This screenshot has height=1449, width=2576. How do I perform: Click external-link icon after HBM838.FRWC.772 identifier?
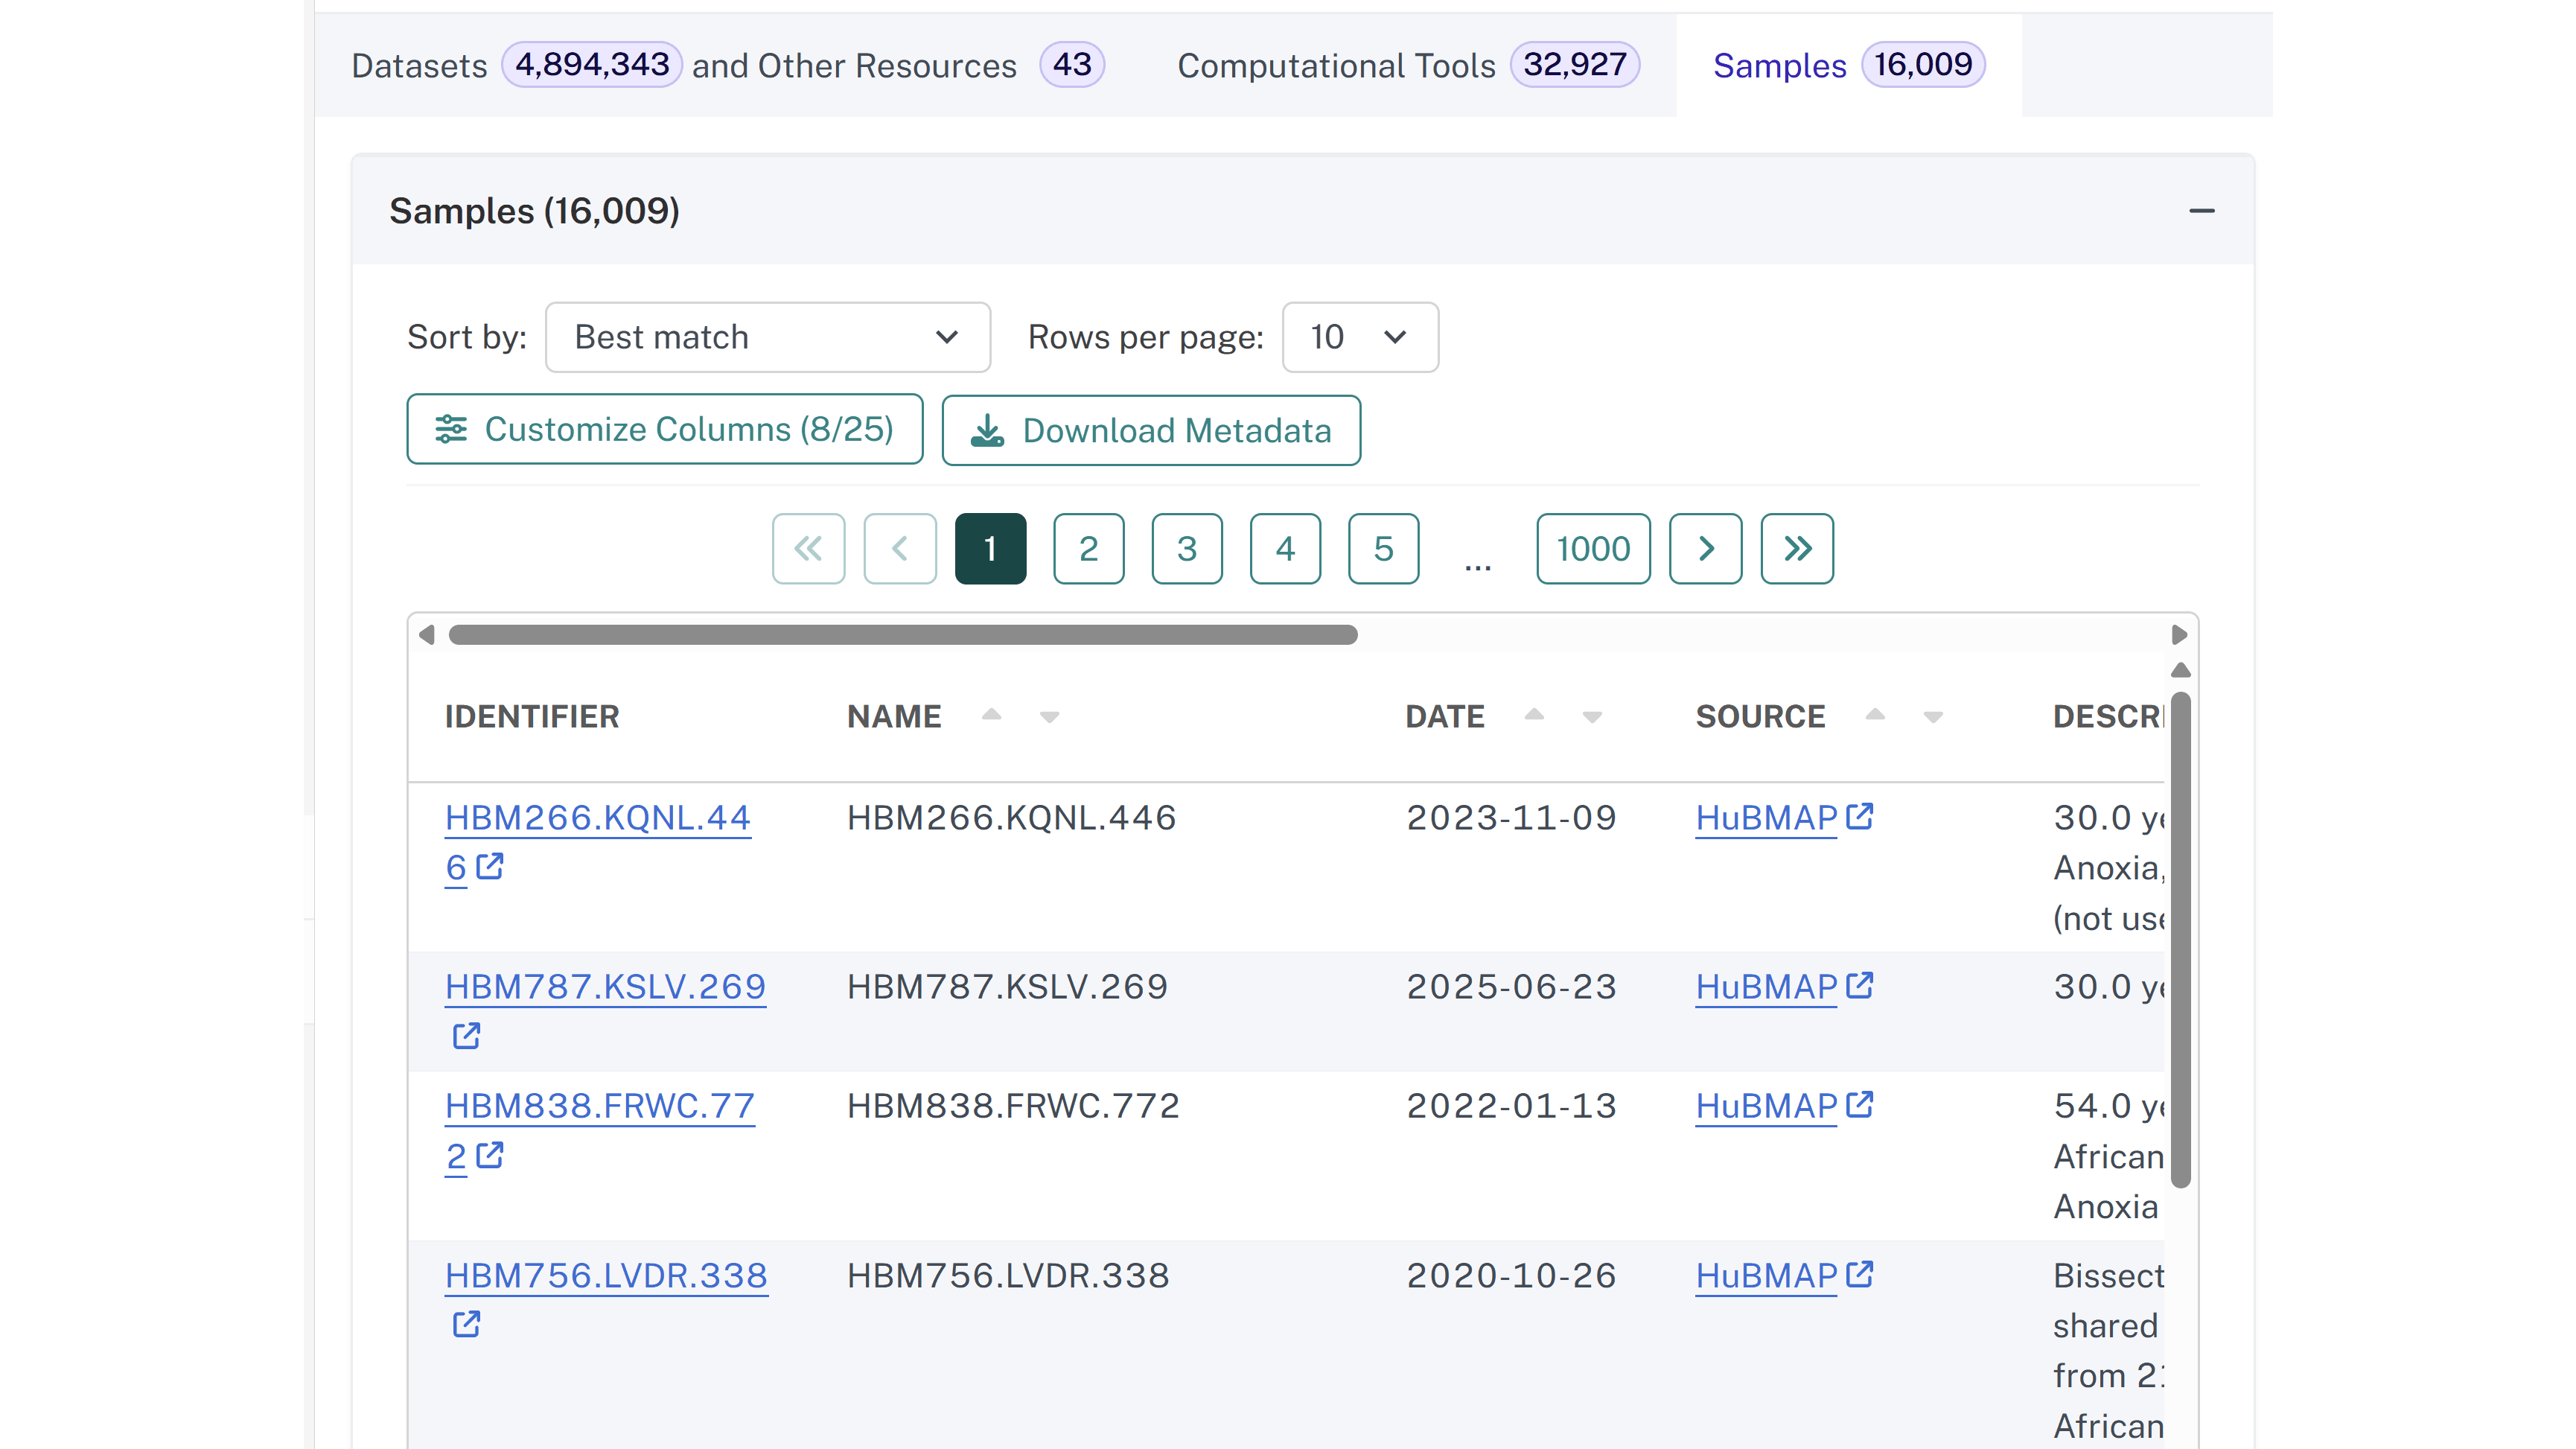(x=489, y=1155)
